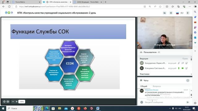Click sender name Марулина Оксана in chat

point(152,90)
